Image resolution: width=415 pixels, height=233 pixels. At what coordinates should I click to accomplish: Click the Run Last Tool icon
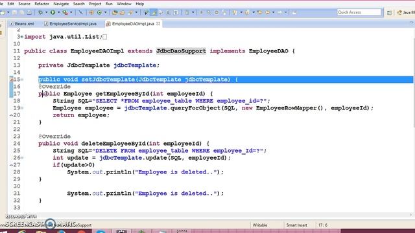65,12
